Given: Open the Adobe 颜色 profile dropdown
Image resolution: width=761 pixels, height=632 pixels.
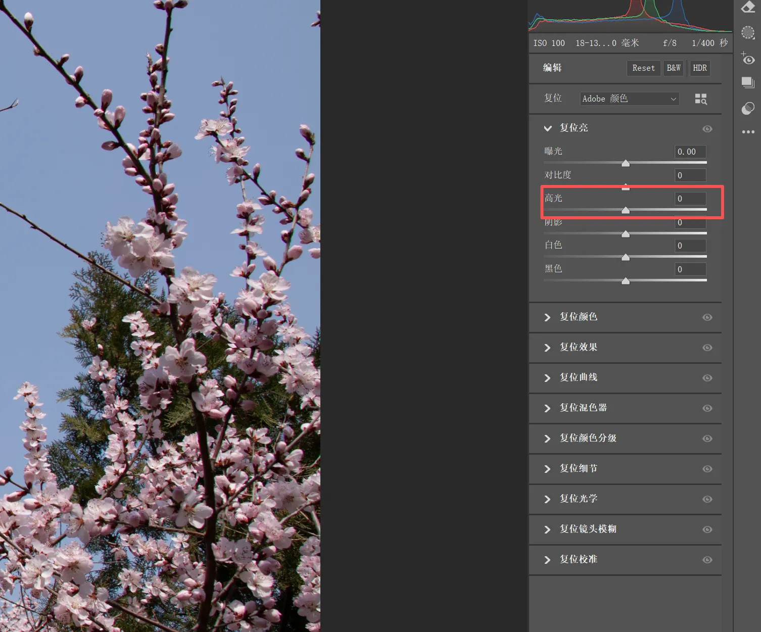Looking at the screenshot, I should (629, 99).
